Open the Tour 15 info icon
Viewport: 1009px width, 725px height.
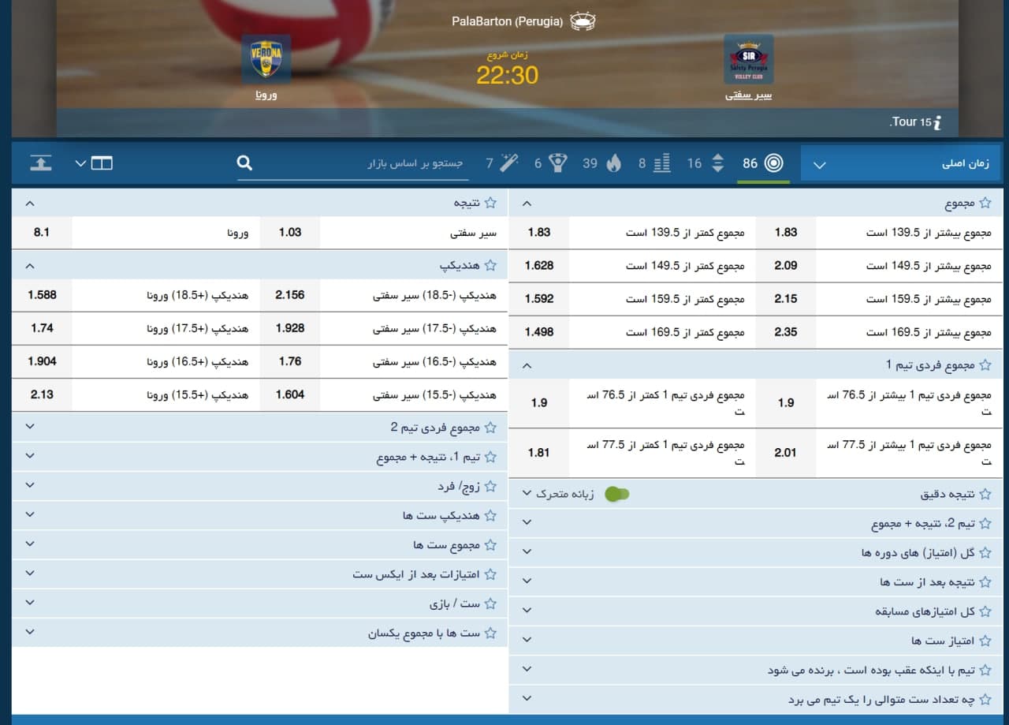pos(937,123)
